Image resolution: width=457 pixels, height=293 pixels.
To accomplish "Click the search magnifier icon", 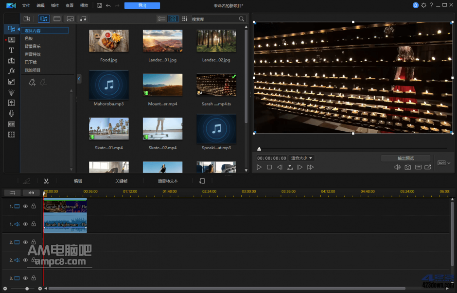I will pos(241,19).
